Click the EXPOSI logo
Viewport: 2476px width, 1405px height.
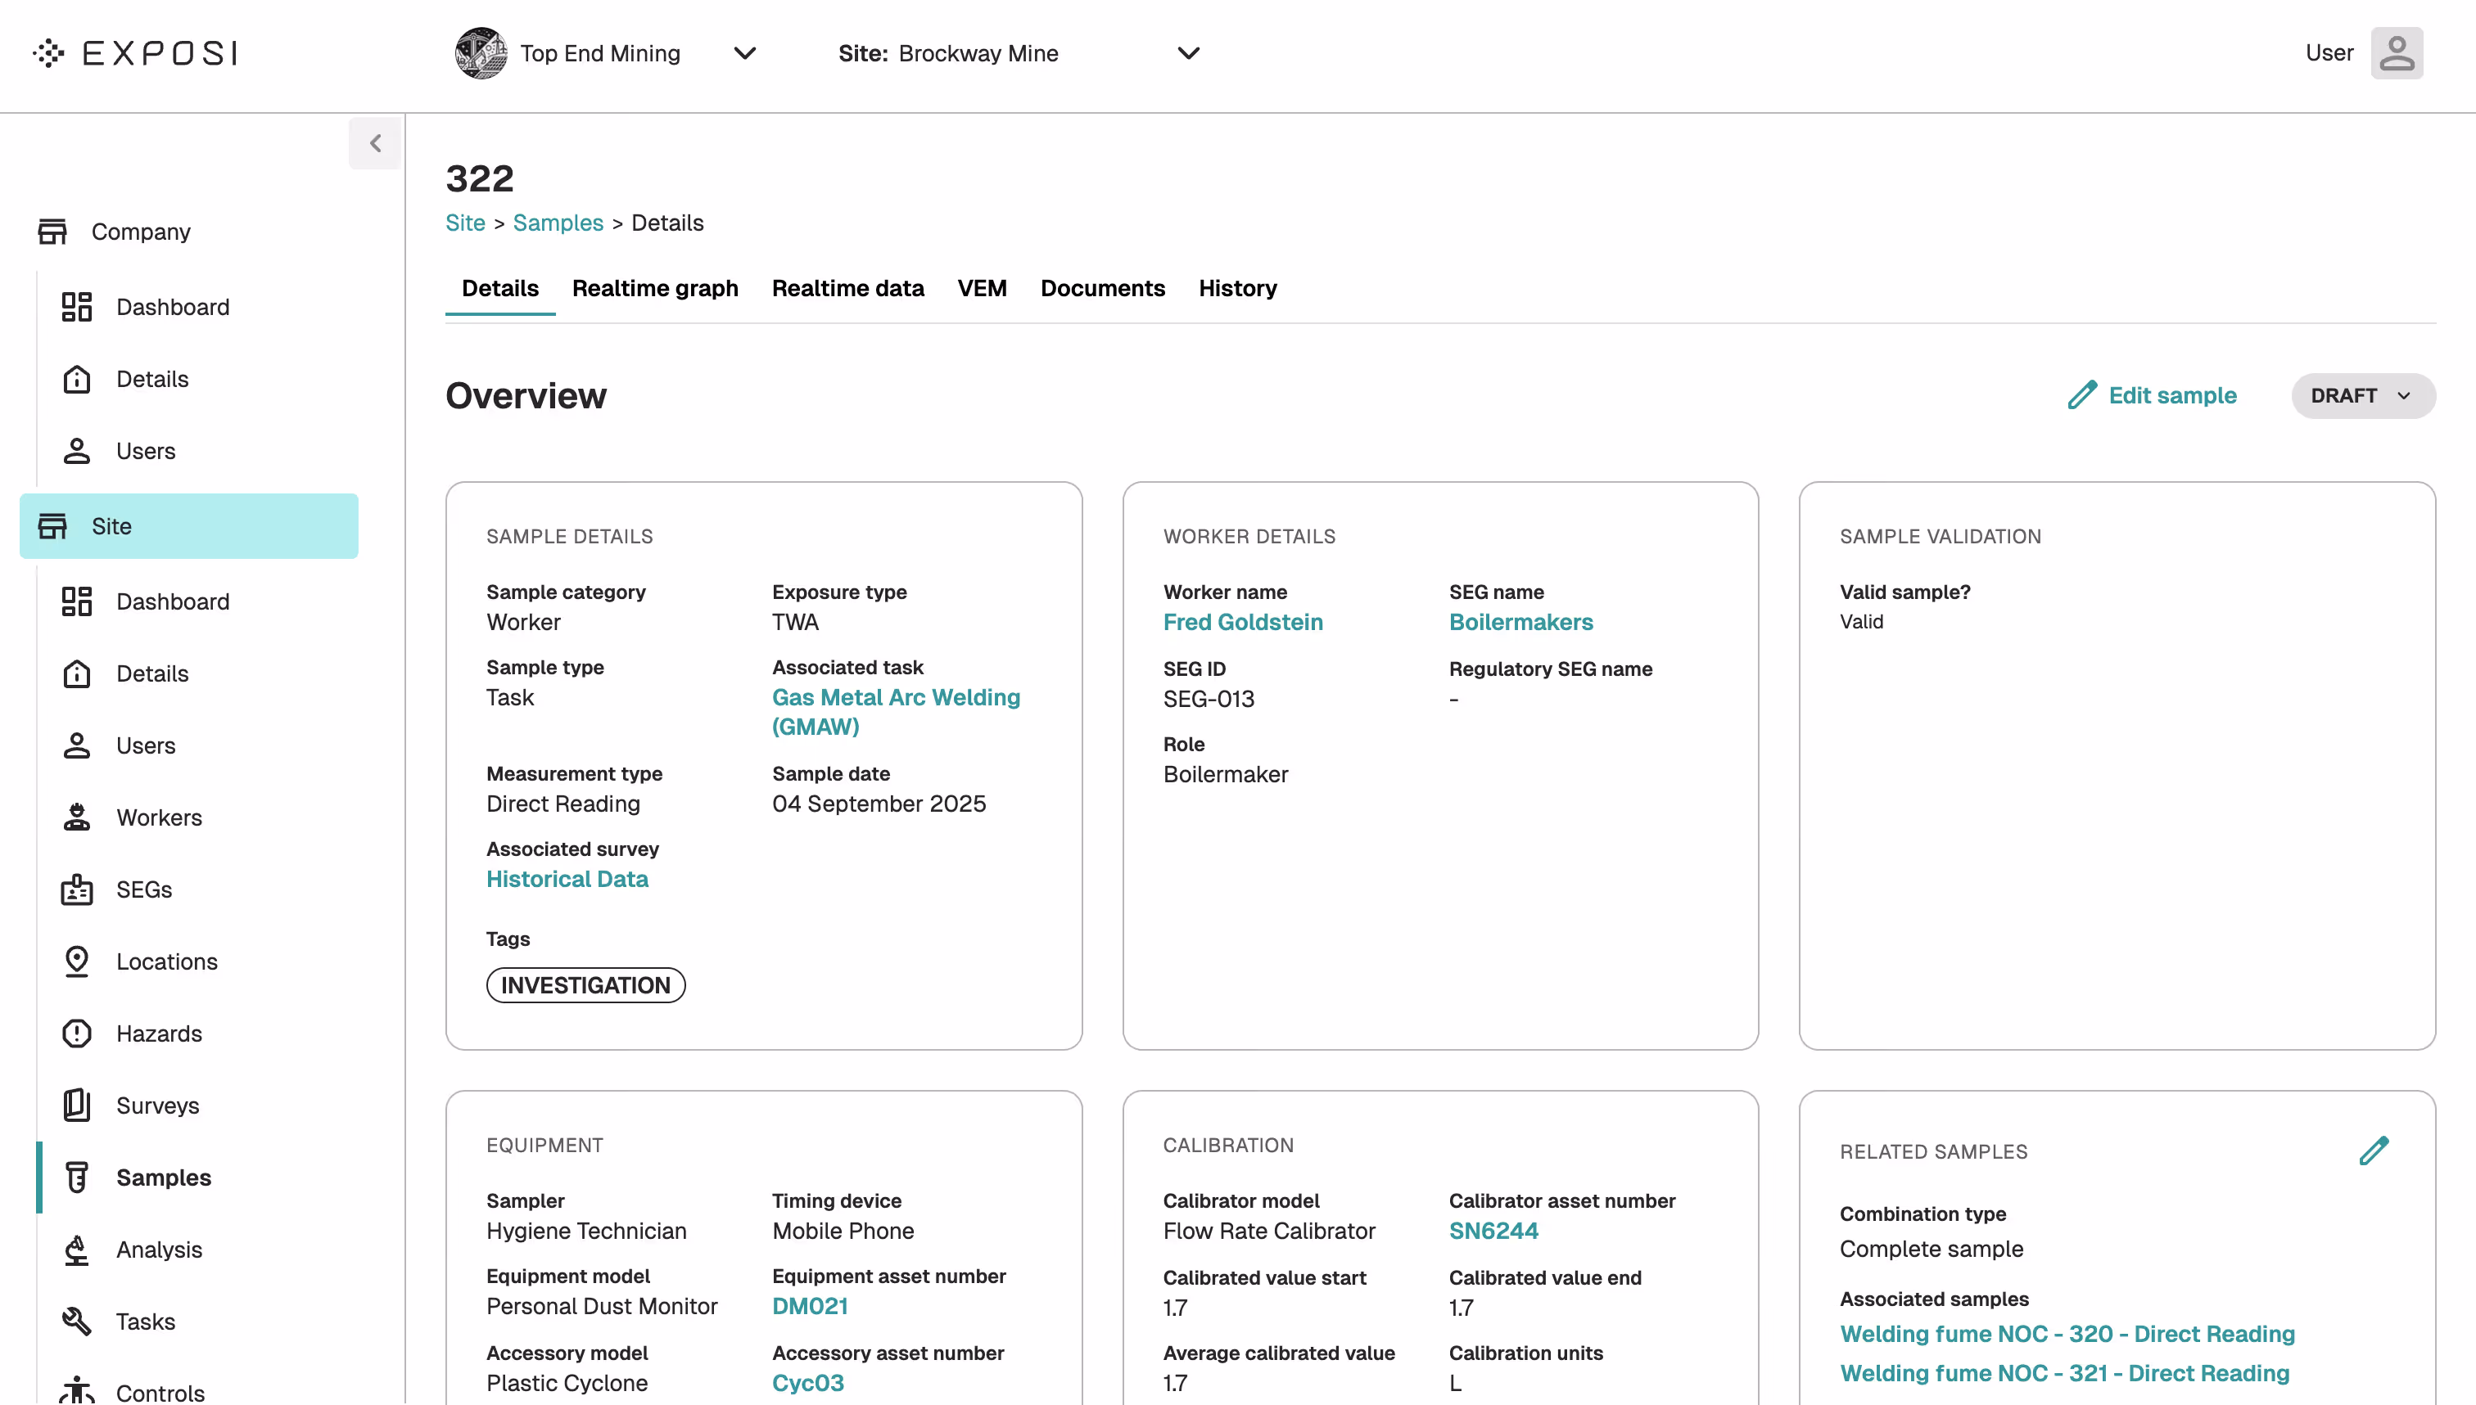134,53
